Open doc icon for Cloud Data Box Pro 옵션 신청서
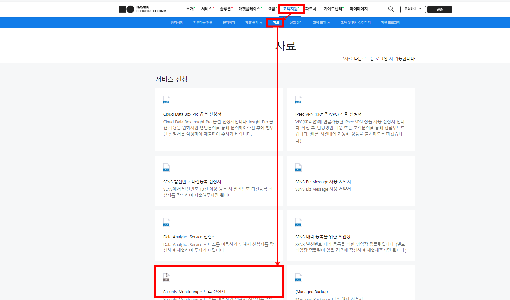510x300 pixels. [x=167, y=100]
